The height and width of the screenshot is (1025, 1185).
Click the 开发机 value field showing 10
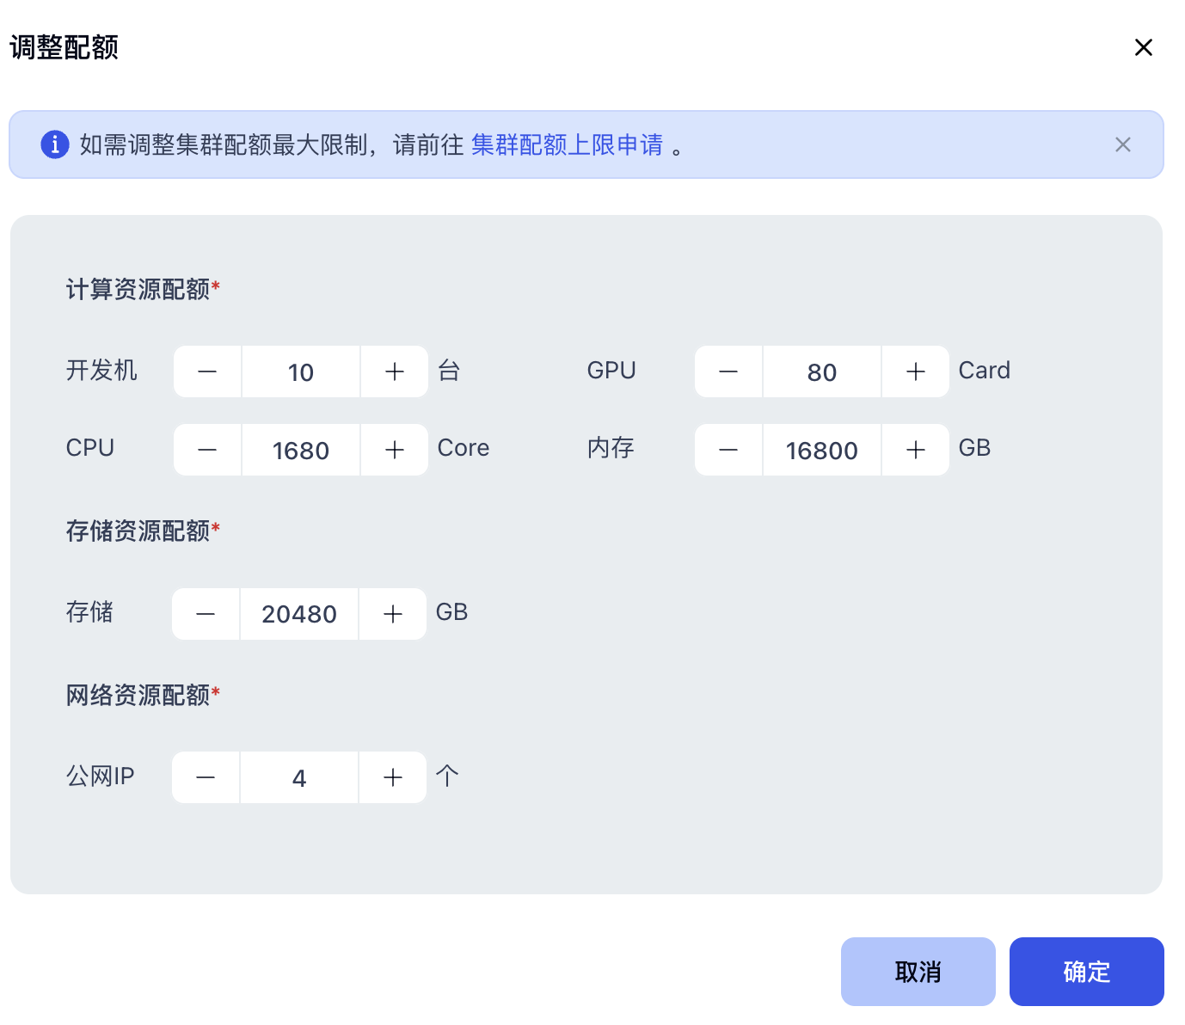(301, 371)
